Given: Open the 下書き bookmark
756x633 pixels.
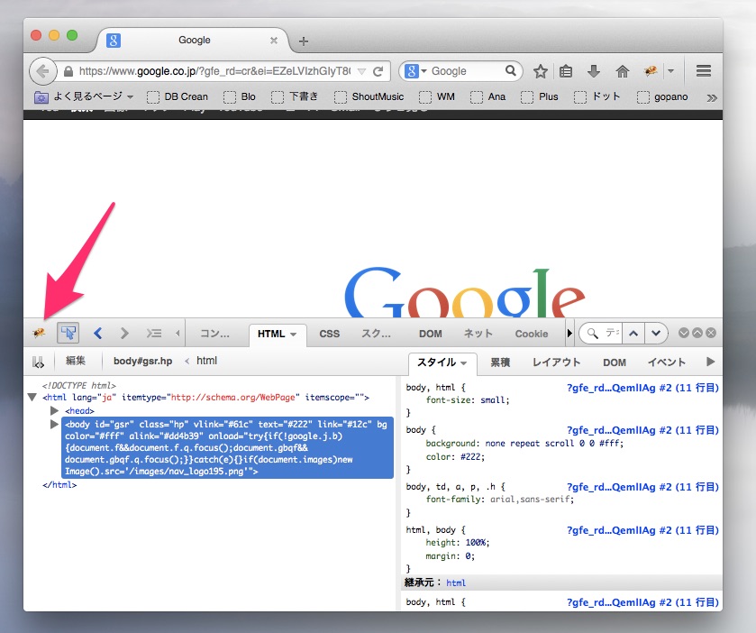Looking at the screenshot, I should [x=295, y=97].
